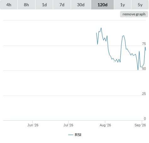Select the 7d range tab
Image resolution: width=149 pixels, height=143 pixels.
62,5
